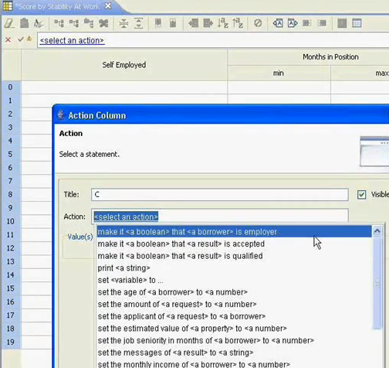Click <select an action> link in formula bar
The image size is (389, 368).
pos(72,40)
